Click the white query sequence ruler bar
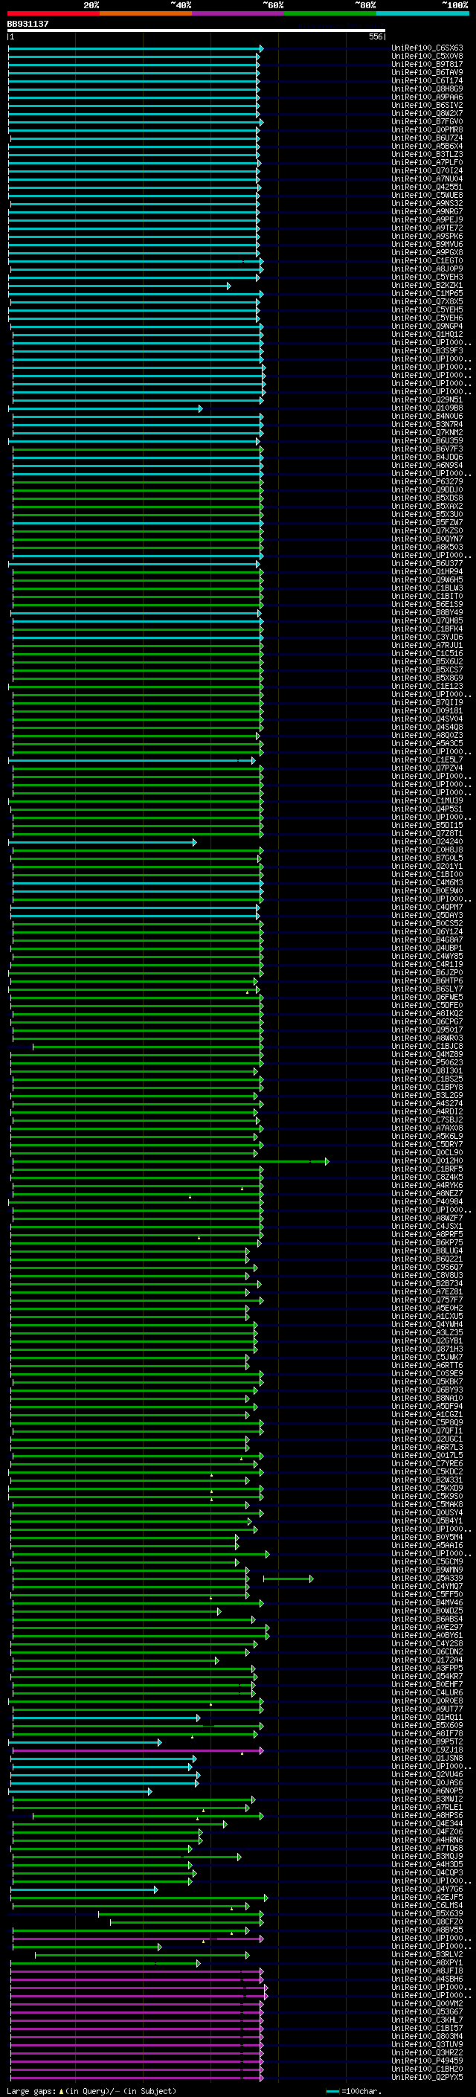 point(196,31)
